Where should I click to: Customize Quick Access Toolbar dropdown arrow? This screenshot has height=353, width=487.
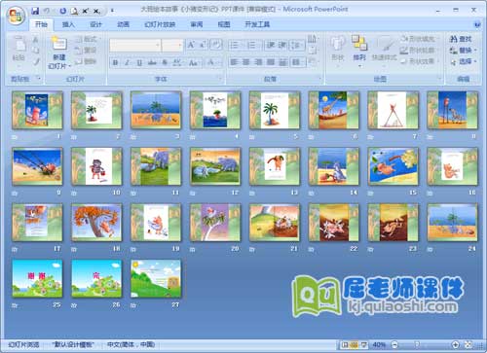[x=112, y=11]
